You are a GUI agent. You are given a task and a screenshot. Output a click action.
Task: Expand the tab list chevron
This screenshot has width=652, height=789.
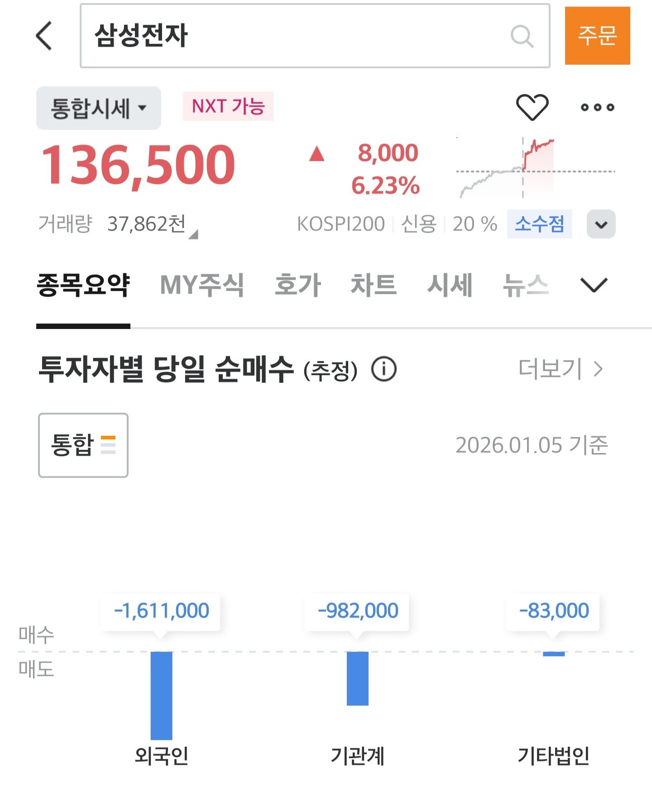click(594, 285)
